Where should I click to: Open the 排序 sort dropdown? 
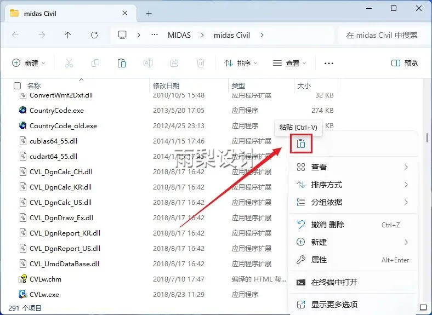click(x=241, y=64)
